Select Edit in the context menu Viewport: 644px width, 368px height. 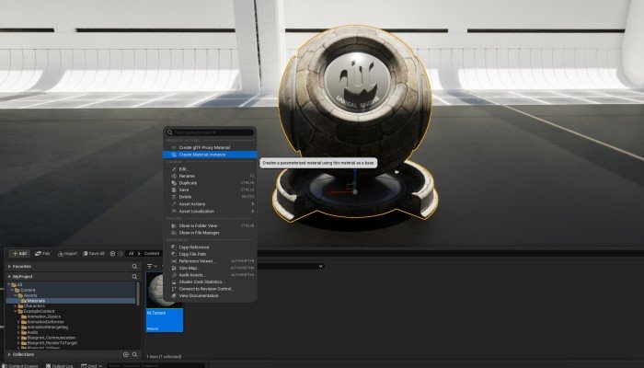210,169
